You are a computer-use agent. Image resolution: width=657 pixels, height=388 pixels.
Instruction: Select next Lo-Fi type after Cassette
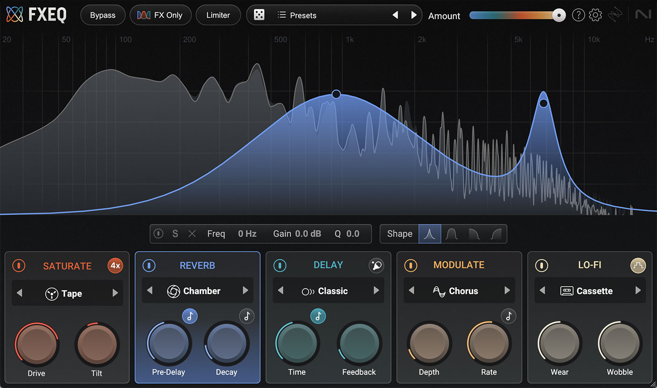coord(638,291)
